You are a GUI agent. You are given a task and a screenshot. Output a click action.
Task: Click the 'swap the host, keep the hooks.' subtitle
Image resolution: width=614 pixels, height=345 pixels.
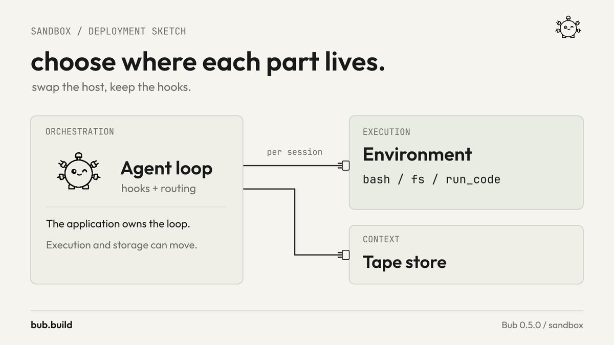(x=111, y=87)
